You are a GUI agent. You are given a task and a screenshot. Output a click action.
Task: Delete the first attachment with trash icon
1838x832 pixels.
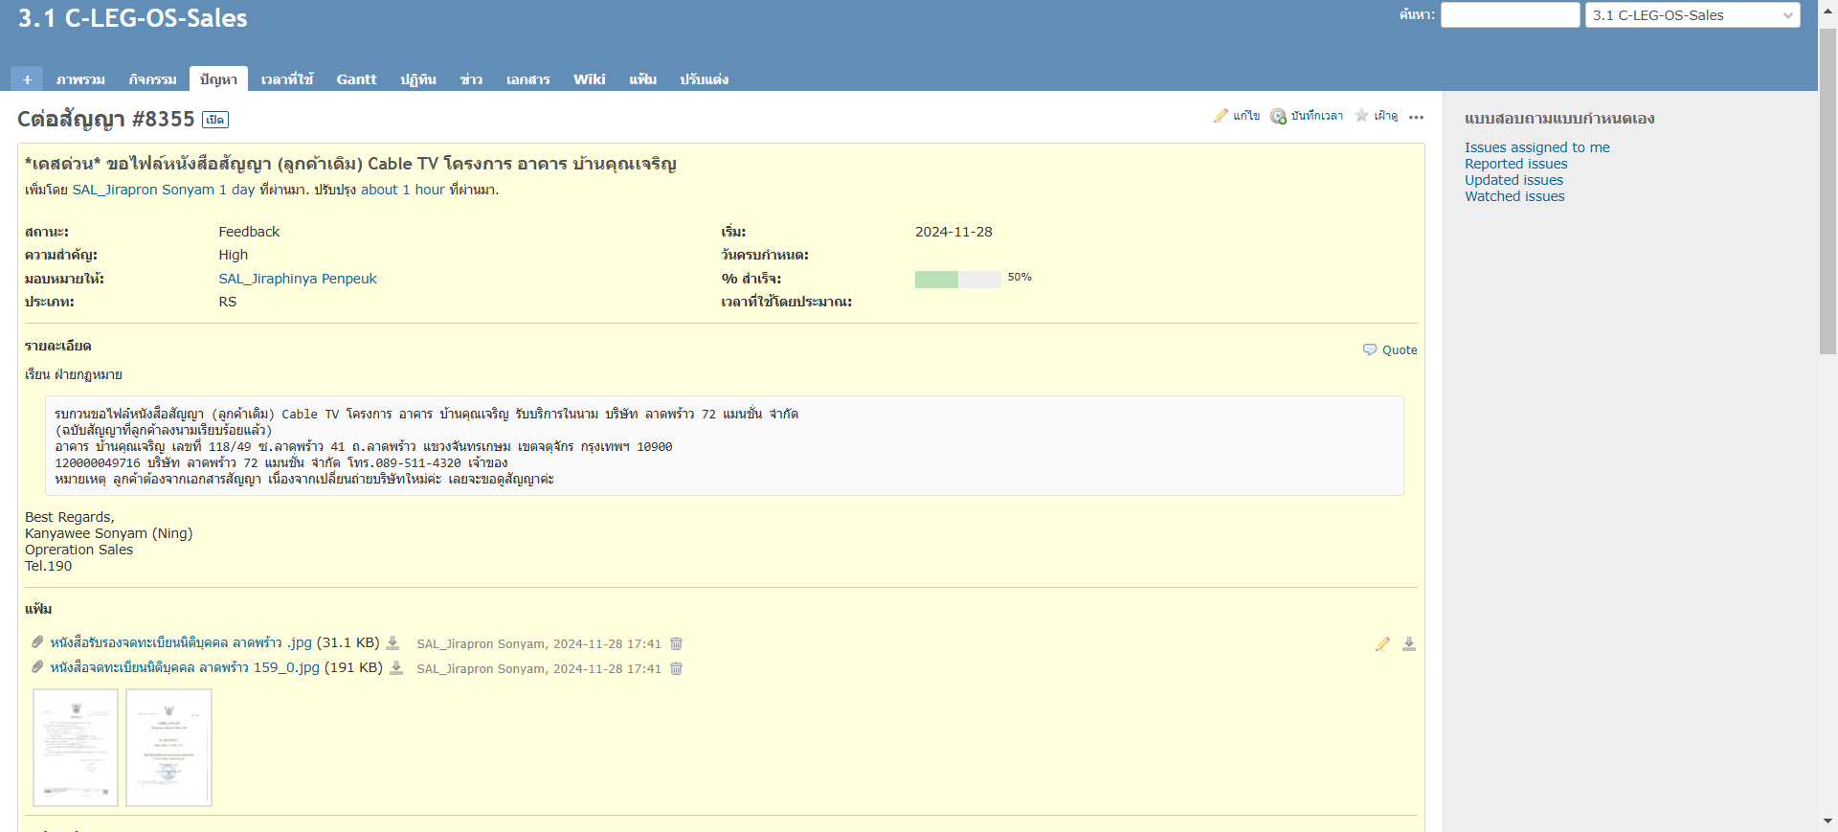[x=676, y=643]
